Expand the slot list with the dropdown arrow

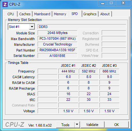coord(32,27)
